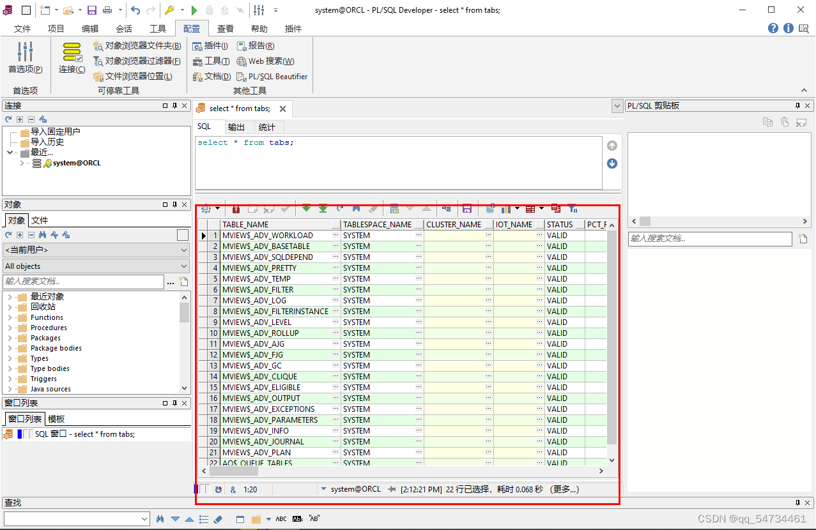Click the Web 搜索(W) button
816x530 pixels.
[266, 61]
